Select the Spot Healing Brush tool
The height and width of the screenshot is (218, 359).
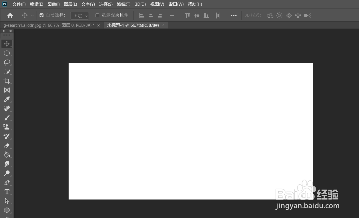(7, 108)
